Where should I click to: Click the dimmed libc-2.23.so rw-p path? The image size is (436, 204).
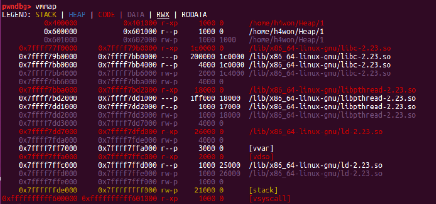320,73
